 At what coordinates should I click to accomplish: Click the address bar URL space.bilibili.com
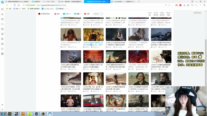(51, 5)
